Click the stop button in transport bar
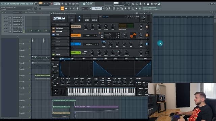 48,4
